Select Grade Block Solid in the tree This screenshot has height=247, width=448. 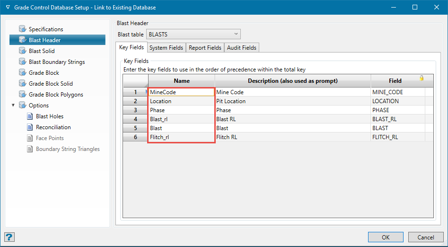tap(51, 84)
